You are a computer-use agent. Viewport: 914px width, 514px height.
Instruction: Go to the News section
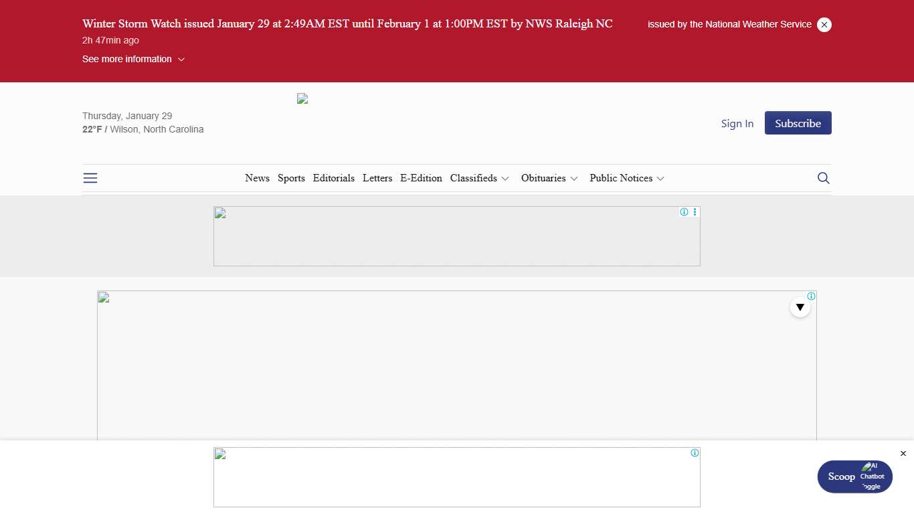click(257, 179)
